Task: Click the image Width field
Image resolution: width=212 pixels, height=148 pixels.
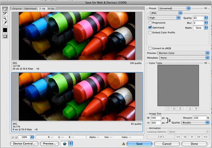Action: click(156, 118)
